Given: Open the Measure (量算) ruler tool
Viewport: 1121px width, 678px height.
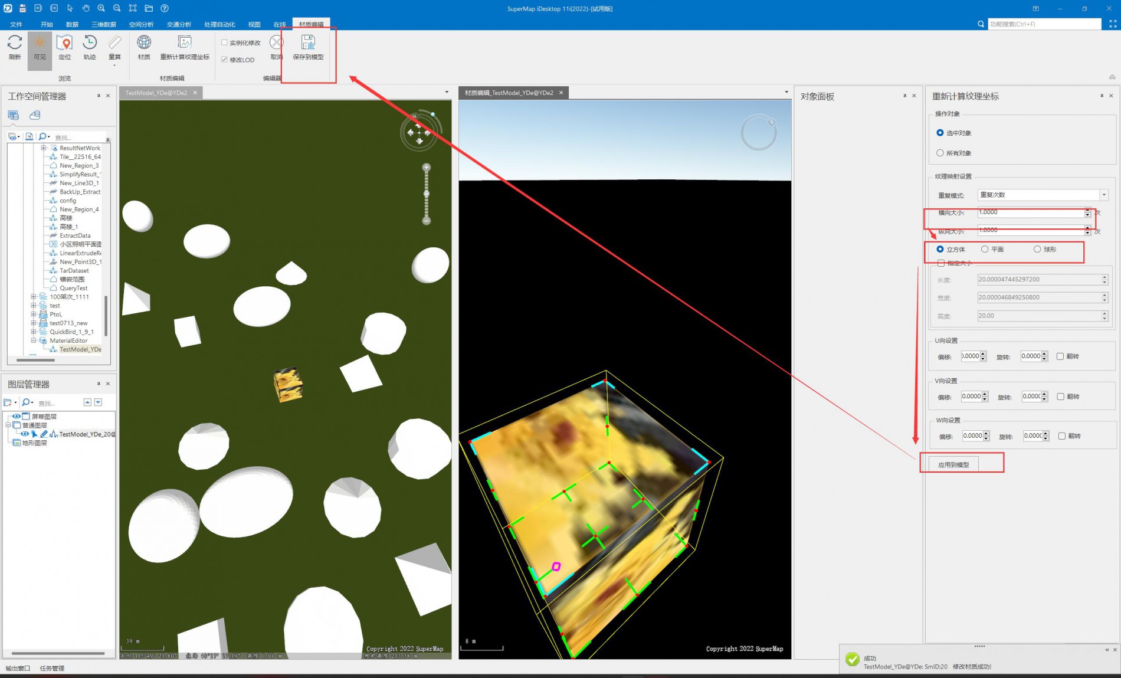Looking at the screenshot, I should pos(114,42).
